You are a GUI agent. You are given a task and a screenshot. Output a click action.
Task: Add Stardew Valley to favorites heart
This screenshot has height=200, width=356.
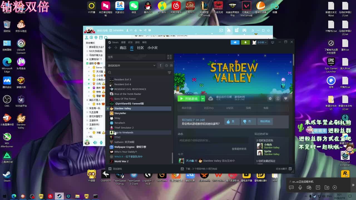pos(285,99)
